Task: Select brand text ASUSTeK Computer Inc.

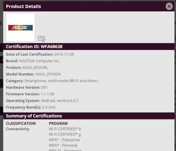Action: pos(40,61)
